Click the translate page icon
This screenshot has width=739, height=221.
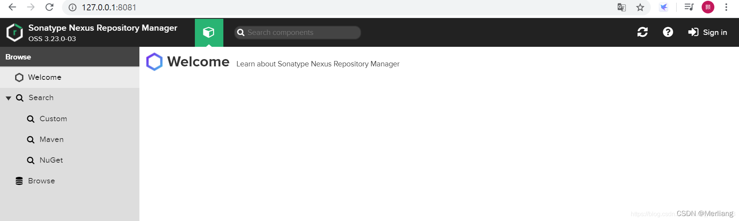coord(622,7)
